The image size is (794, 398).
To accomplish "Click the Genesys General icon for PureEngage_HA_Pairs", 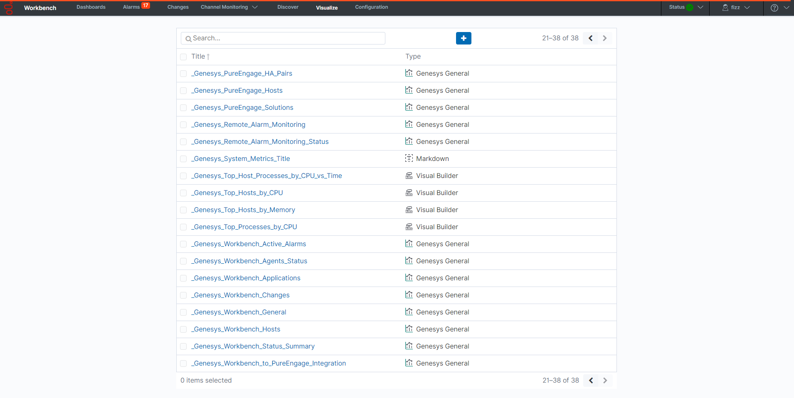I will (409, 73).
